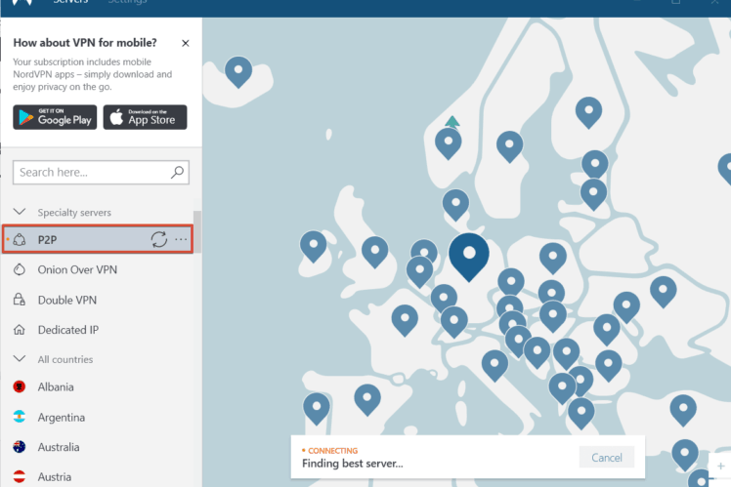Image resolution: width=731 pixels, height=487 pixels.
Task: Click the green triangle marker near Norway
Action: tap(452, 122)
